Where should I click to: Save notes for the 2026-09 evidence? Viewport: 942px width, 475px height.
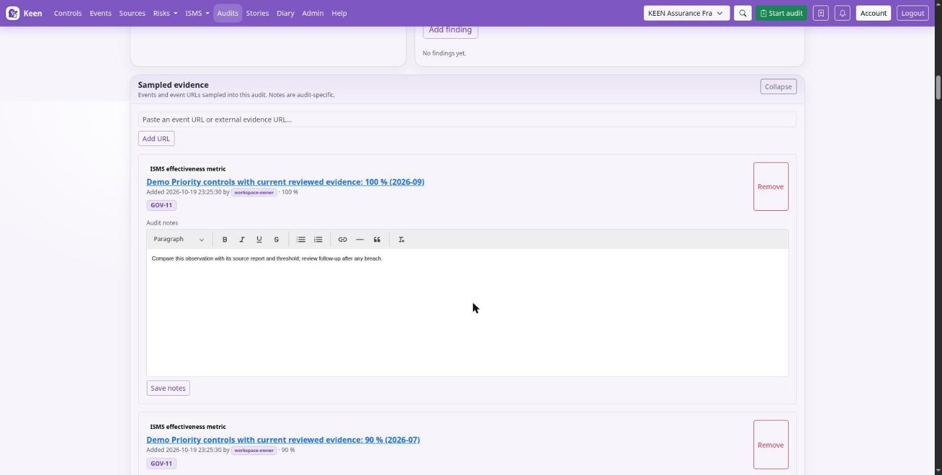pos(168,388)
